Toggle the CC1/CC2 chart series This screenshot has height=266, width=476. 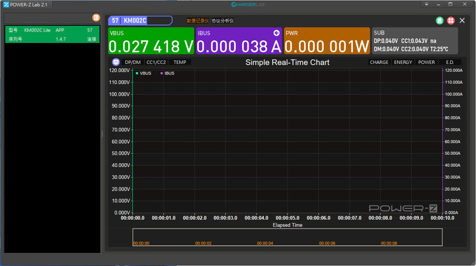tap(156, 62)
